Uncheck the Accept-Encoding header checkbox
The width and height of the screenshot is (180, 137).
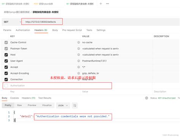tap(6, 73)
